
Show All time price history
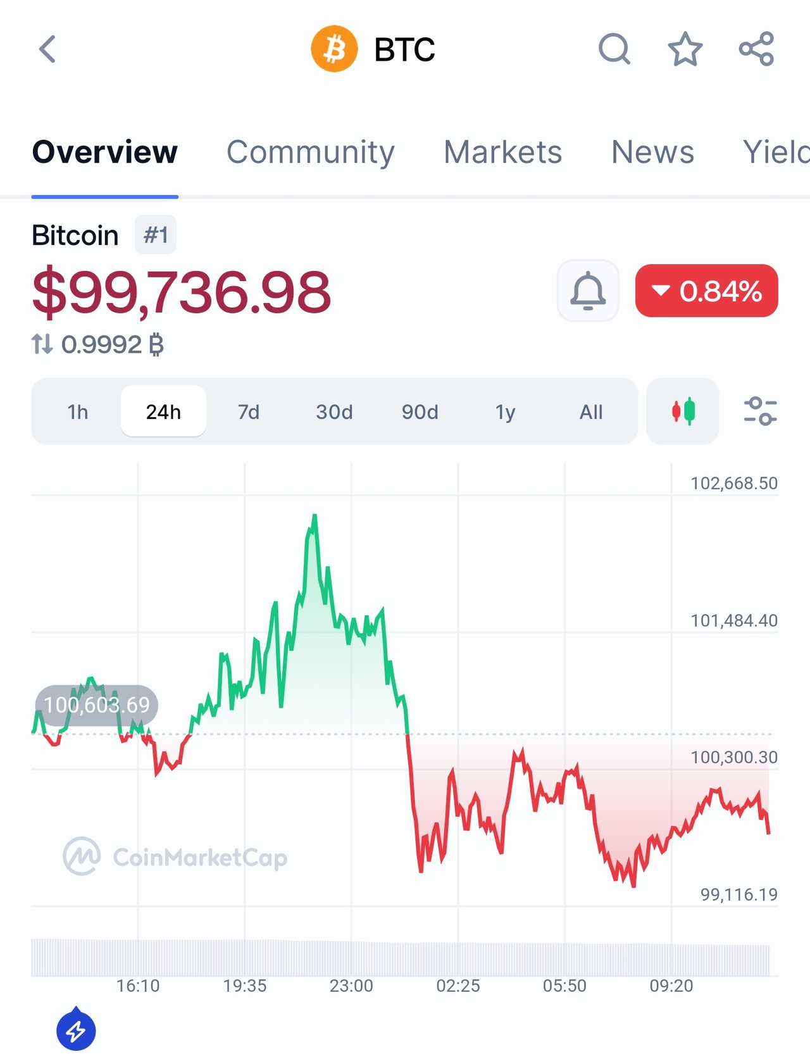point(591,412)
